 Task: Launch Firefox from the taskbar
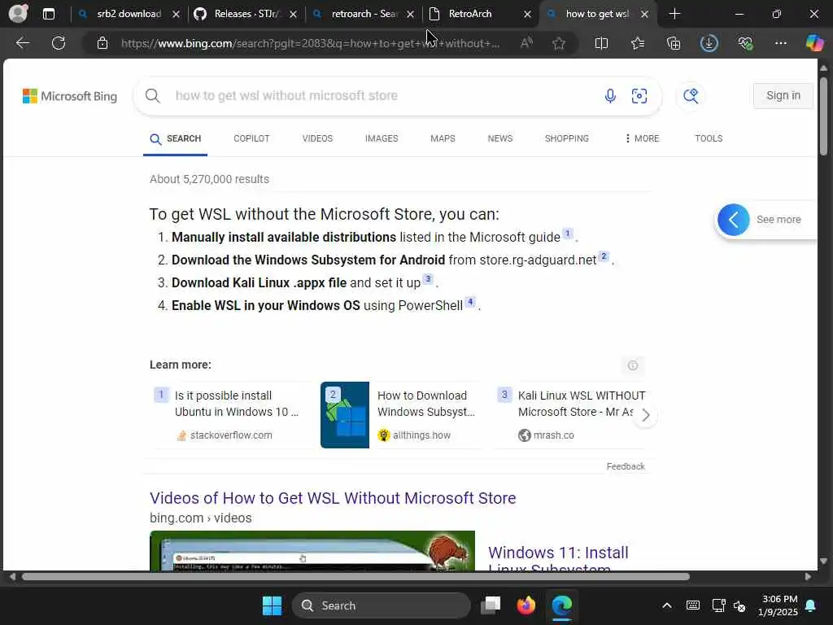[x=526, y=605]
